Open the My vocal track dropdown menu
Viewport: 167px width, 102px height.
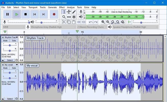(x=11, y=65)
